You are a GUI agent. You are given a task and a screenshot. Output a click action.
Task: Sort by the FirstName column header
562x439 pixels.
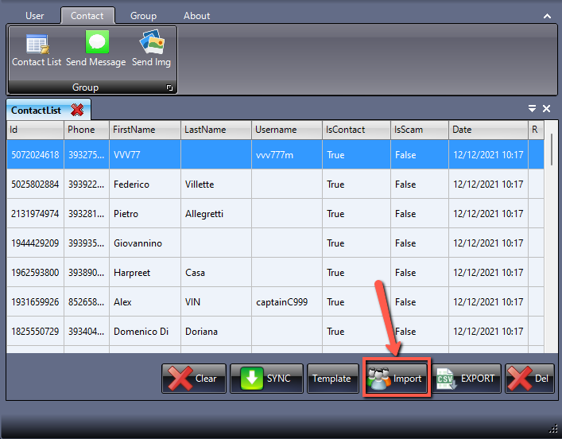point(134,130)
